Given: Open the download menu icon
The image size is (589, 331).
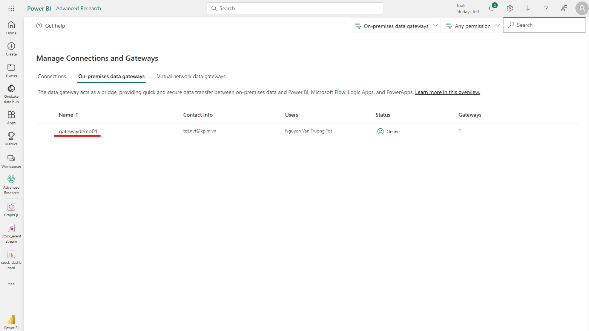Looking at the screenshot, I should [528, 8].
